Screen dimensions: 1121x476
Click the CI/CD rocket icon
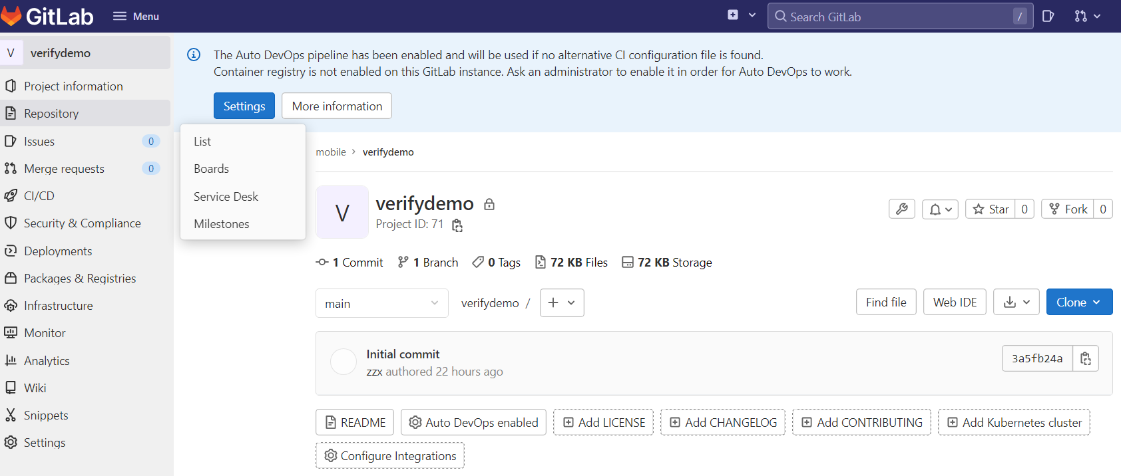click(11, 195)
